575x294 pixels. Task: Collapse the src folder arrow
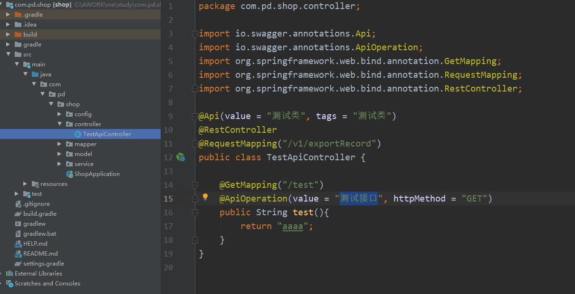click(8, 55)
